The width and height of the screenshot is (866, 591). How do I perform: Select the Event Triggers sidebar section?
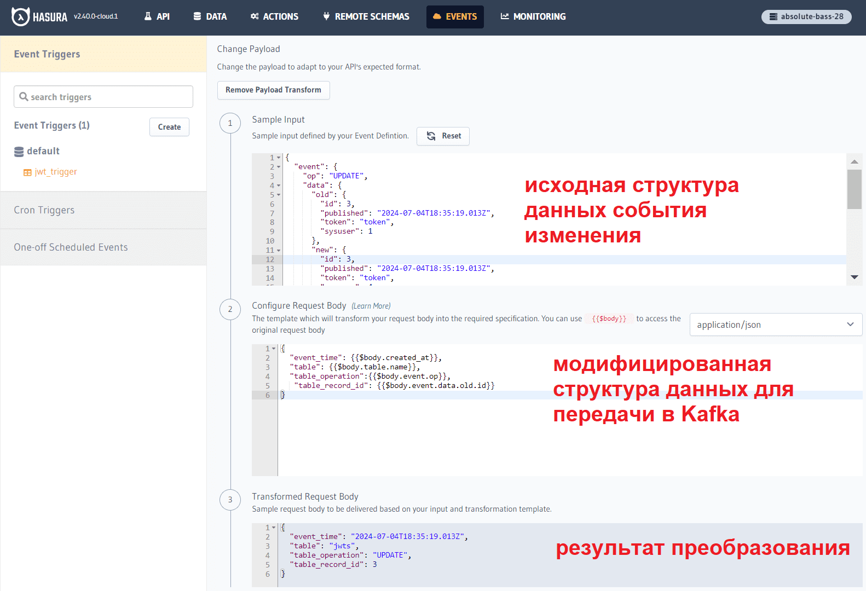tap(103, 54)
